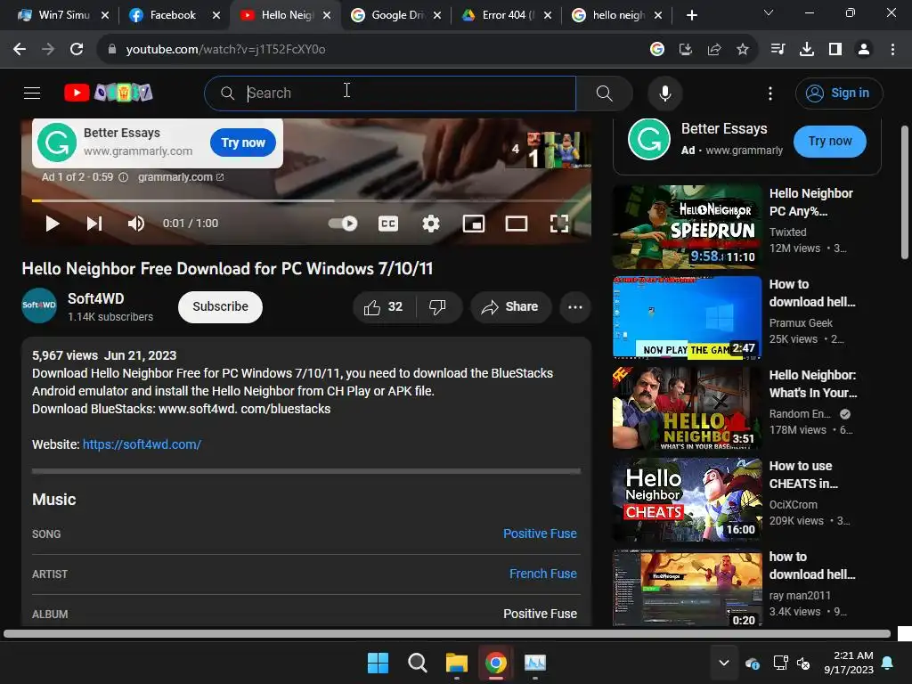Switch to miniplayer mode
This screenshot has width=912, height=684.
[474, 224]
